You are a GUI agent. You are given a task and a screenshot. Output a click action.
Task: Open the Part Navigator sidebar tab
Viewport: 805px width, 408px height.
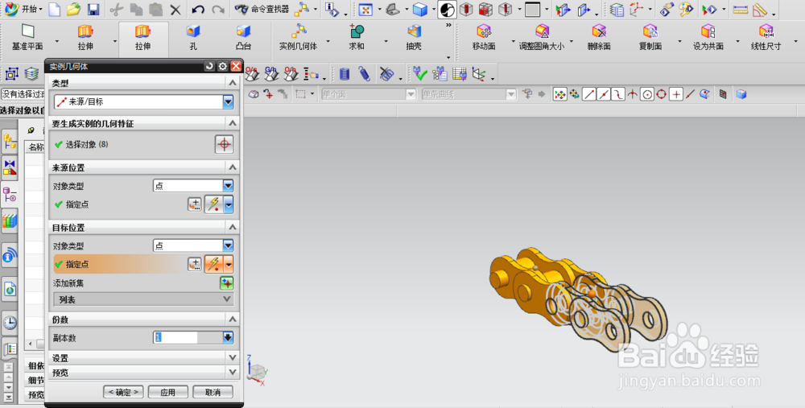coord(9,195)
